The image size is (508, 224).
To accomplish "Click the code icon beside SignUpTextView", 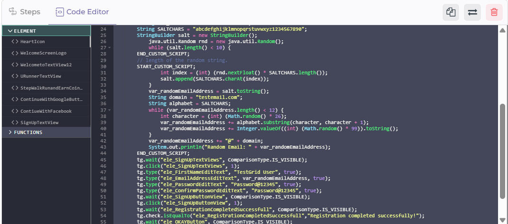I will [x=15, y=123].
